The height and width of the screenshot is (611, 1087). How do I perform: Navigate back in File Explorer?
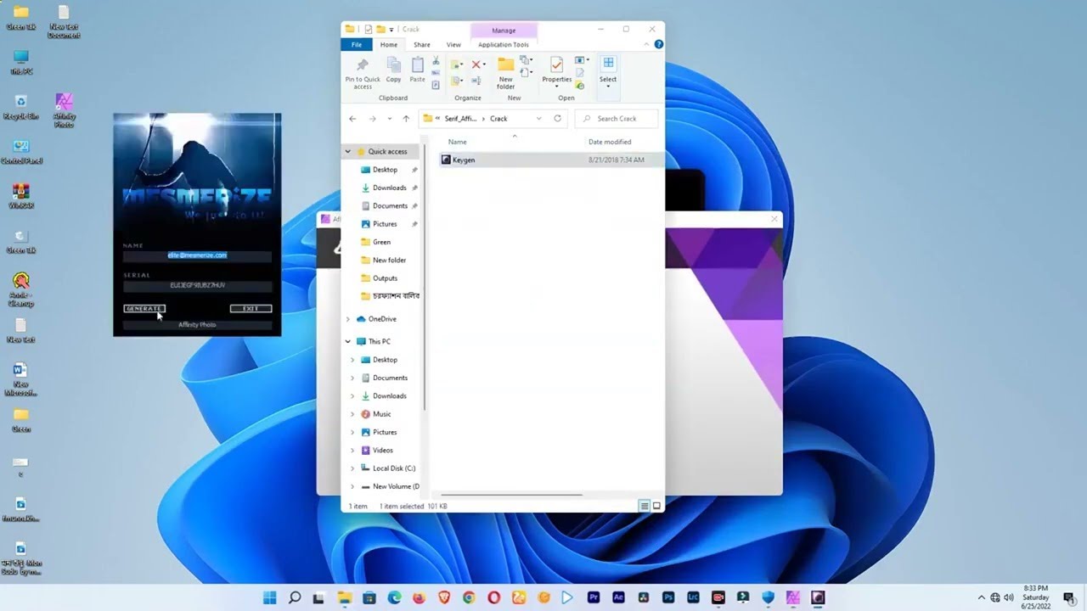click(352, 119)
